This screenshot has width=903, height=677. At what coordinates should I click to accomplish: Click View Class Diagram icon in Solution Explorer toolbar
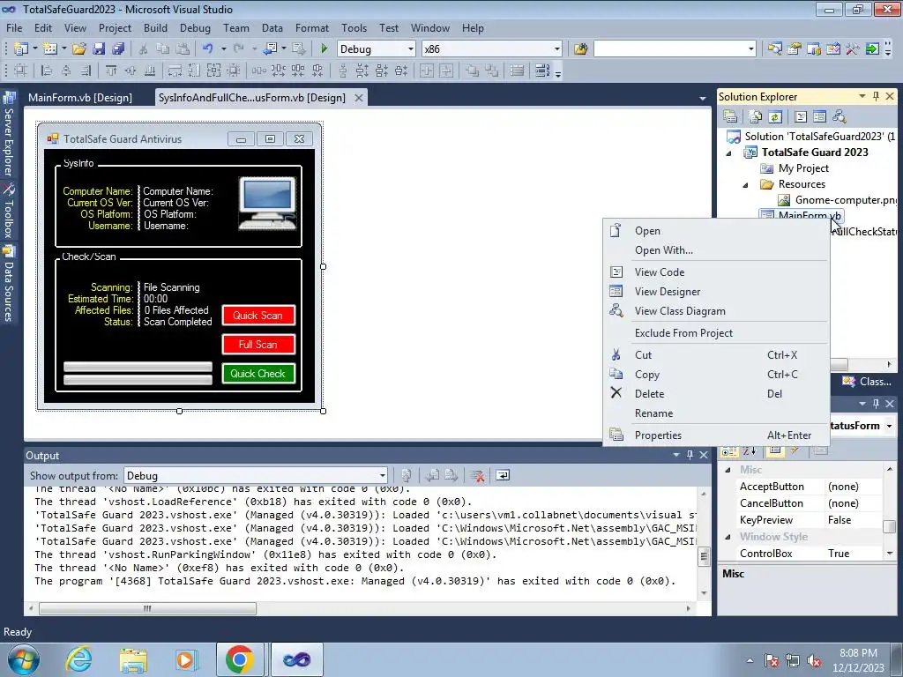(840, 117)
